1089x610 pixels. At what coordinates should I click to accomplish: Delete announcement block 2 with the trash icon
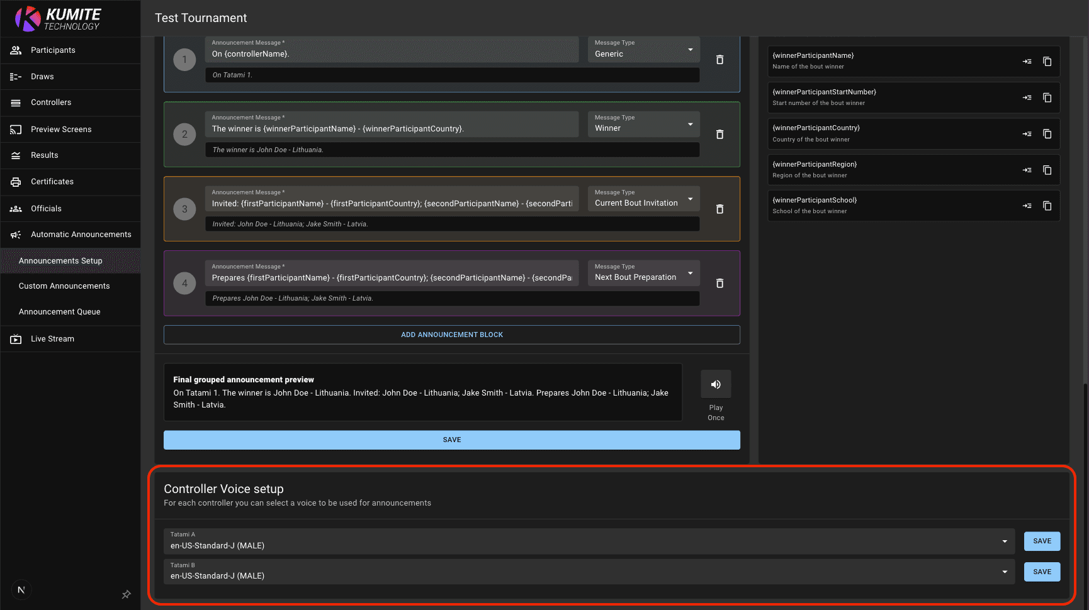(x=719, y=134)
